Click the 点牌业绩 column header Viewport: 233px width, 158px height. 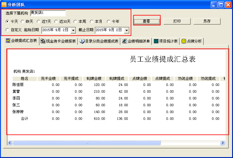140,79
